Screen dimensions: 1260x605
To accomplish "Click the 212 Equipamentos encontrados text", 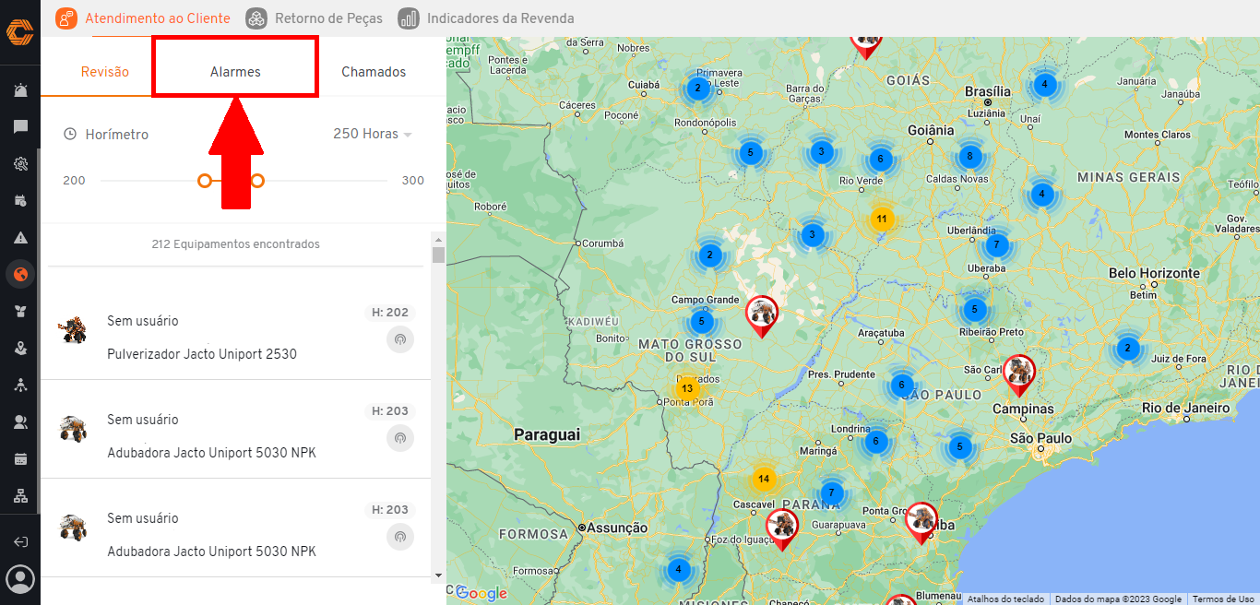I will coord(235,244).
